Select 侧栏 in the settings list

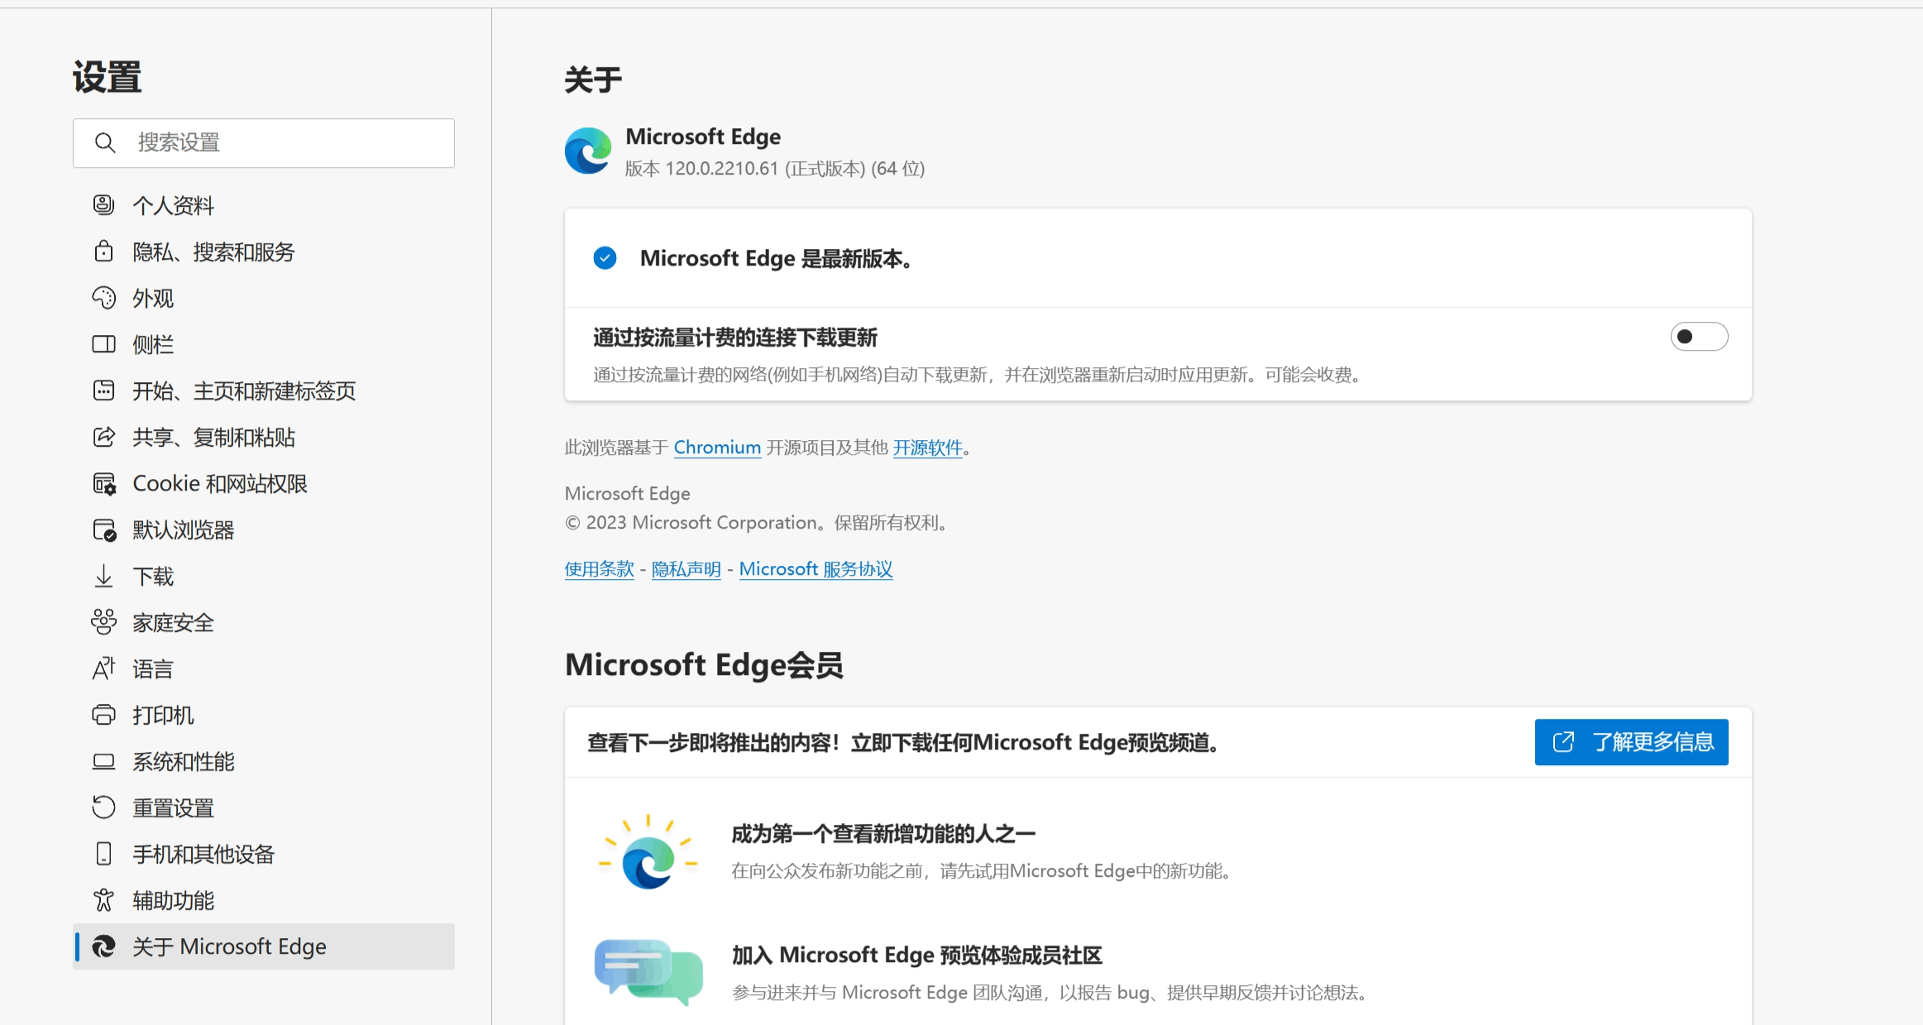pos(264,344)
